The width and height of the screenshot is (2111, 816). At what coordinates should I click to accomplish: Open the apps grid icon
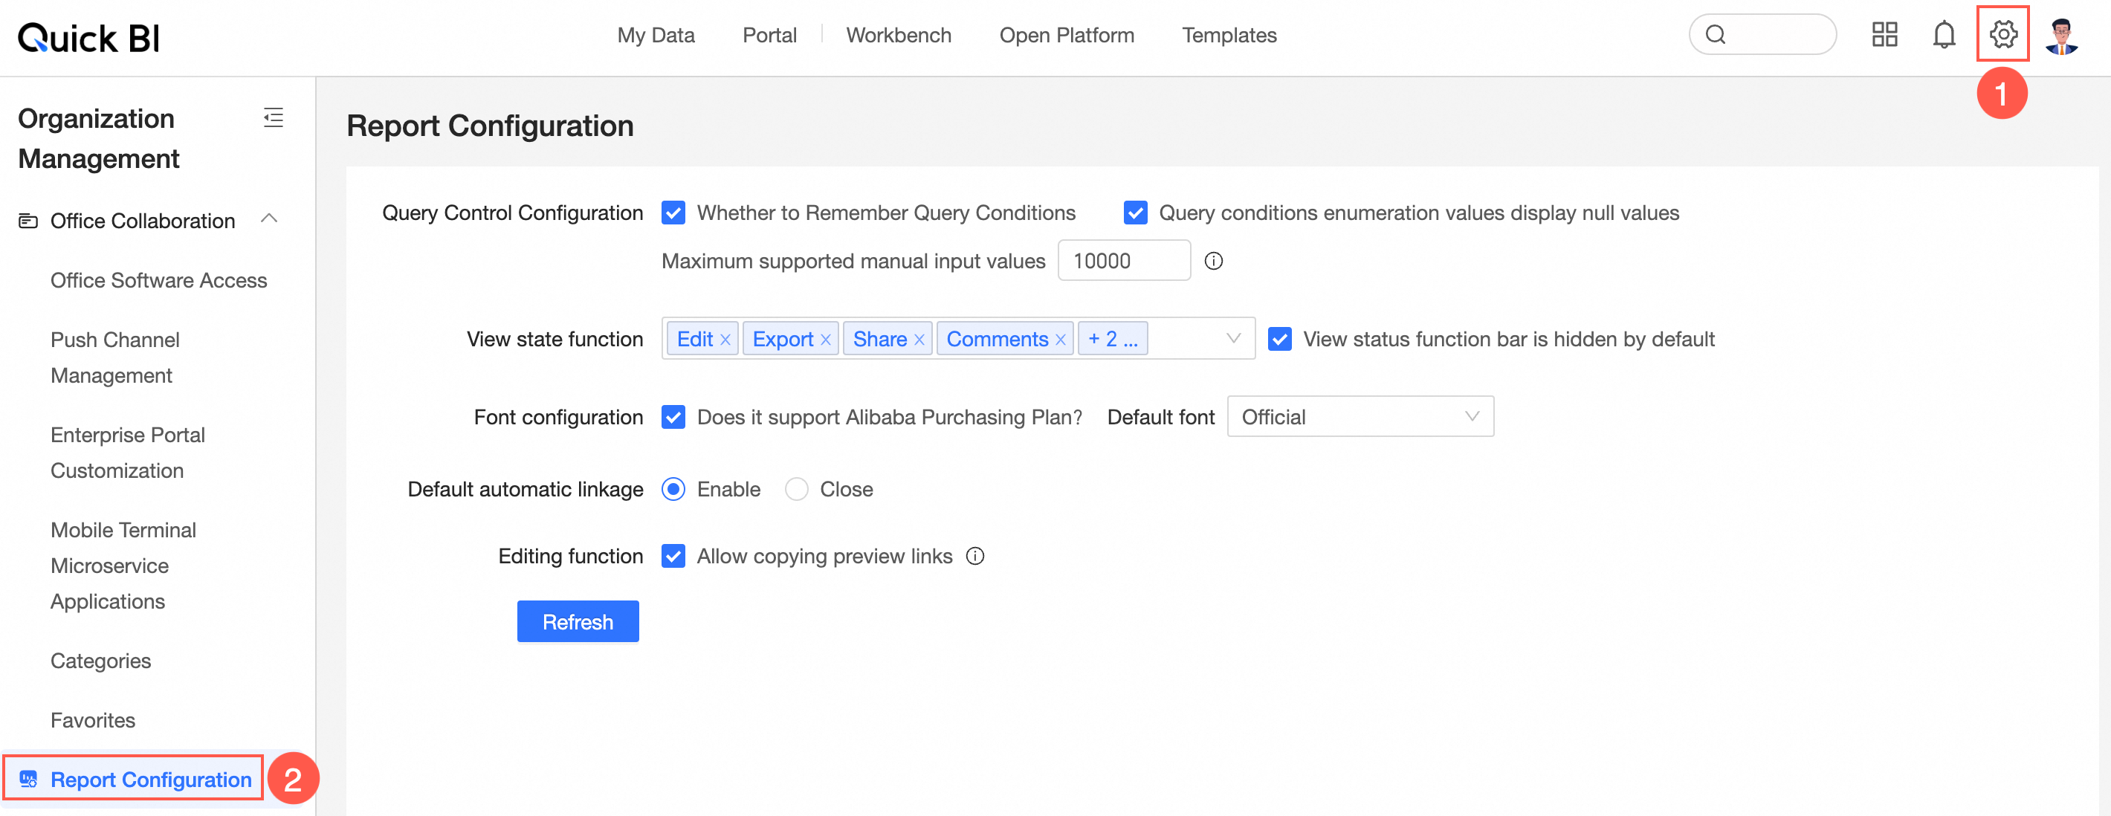1884,34
